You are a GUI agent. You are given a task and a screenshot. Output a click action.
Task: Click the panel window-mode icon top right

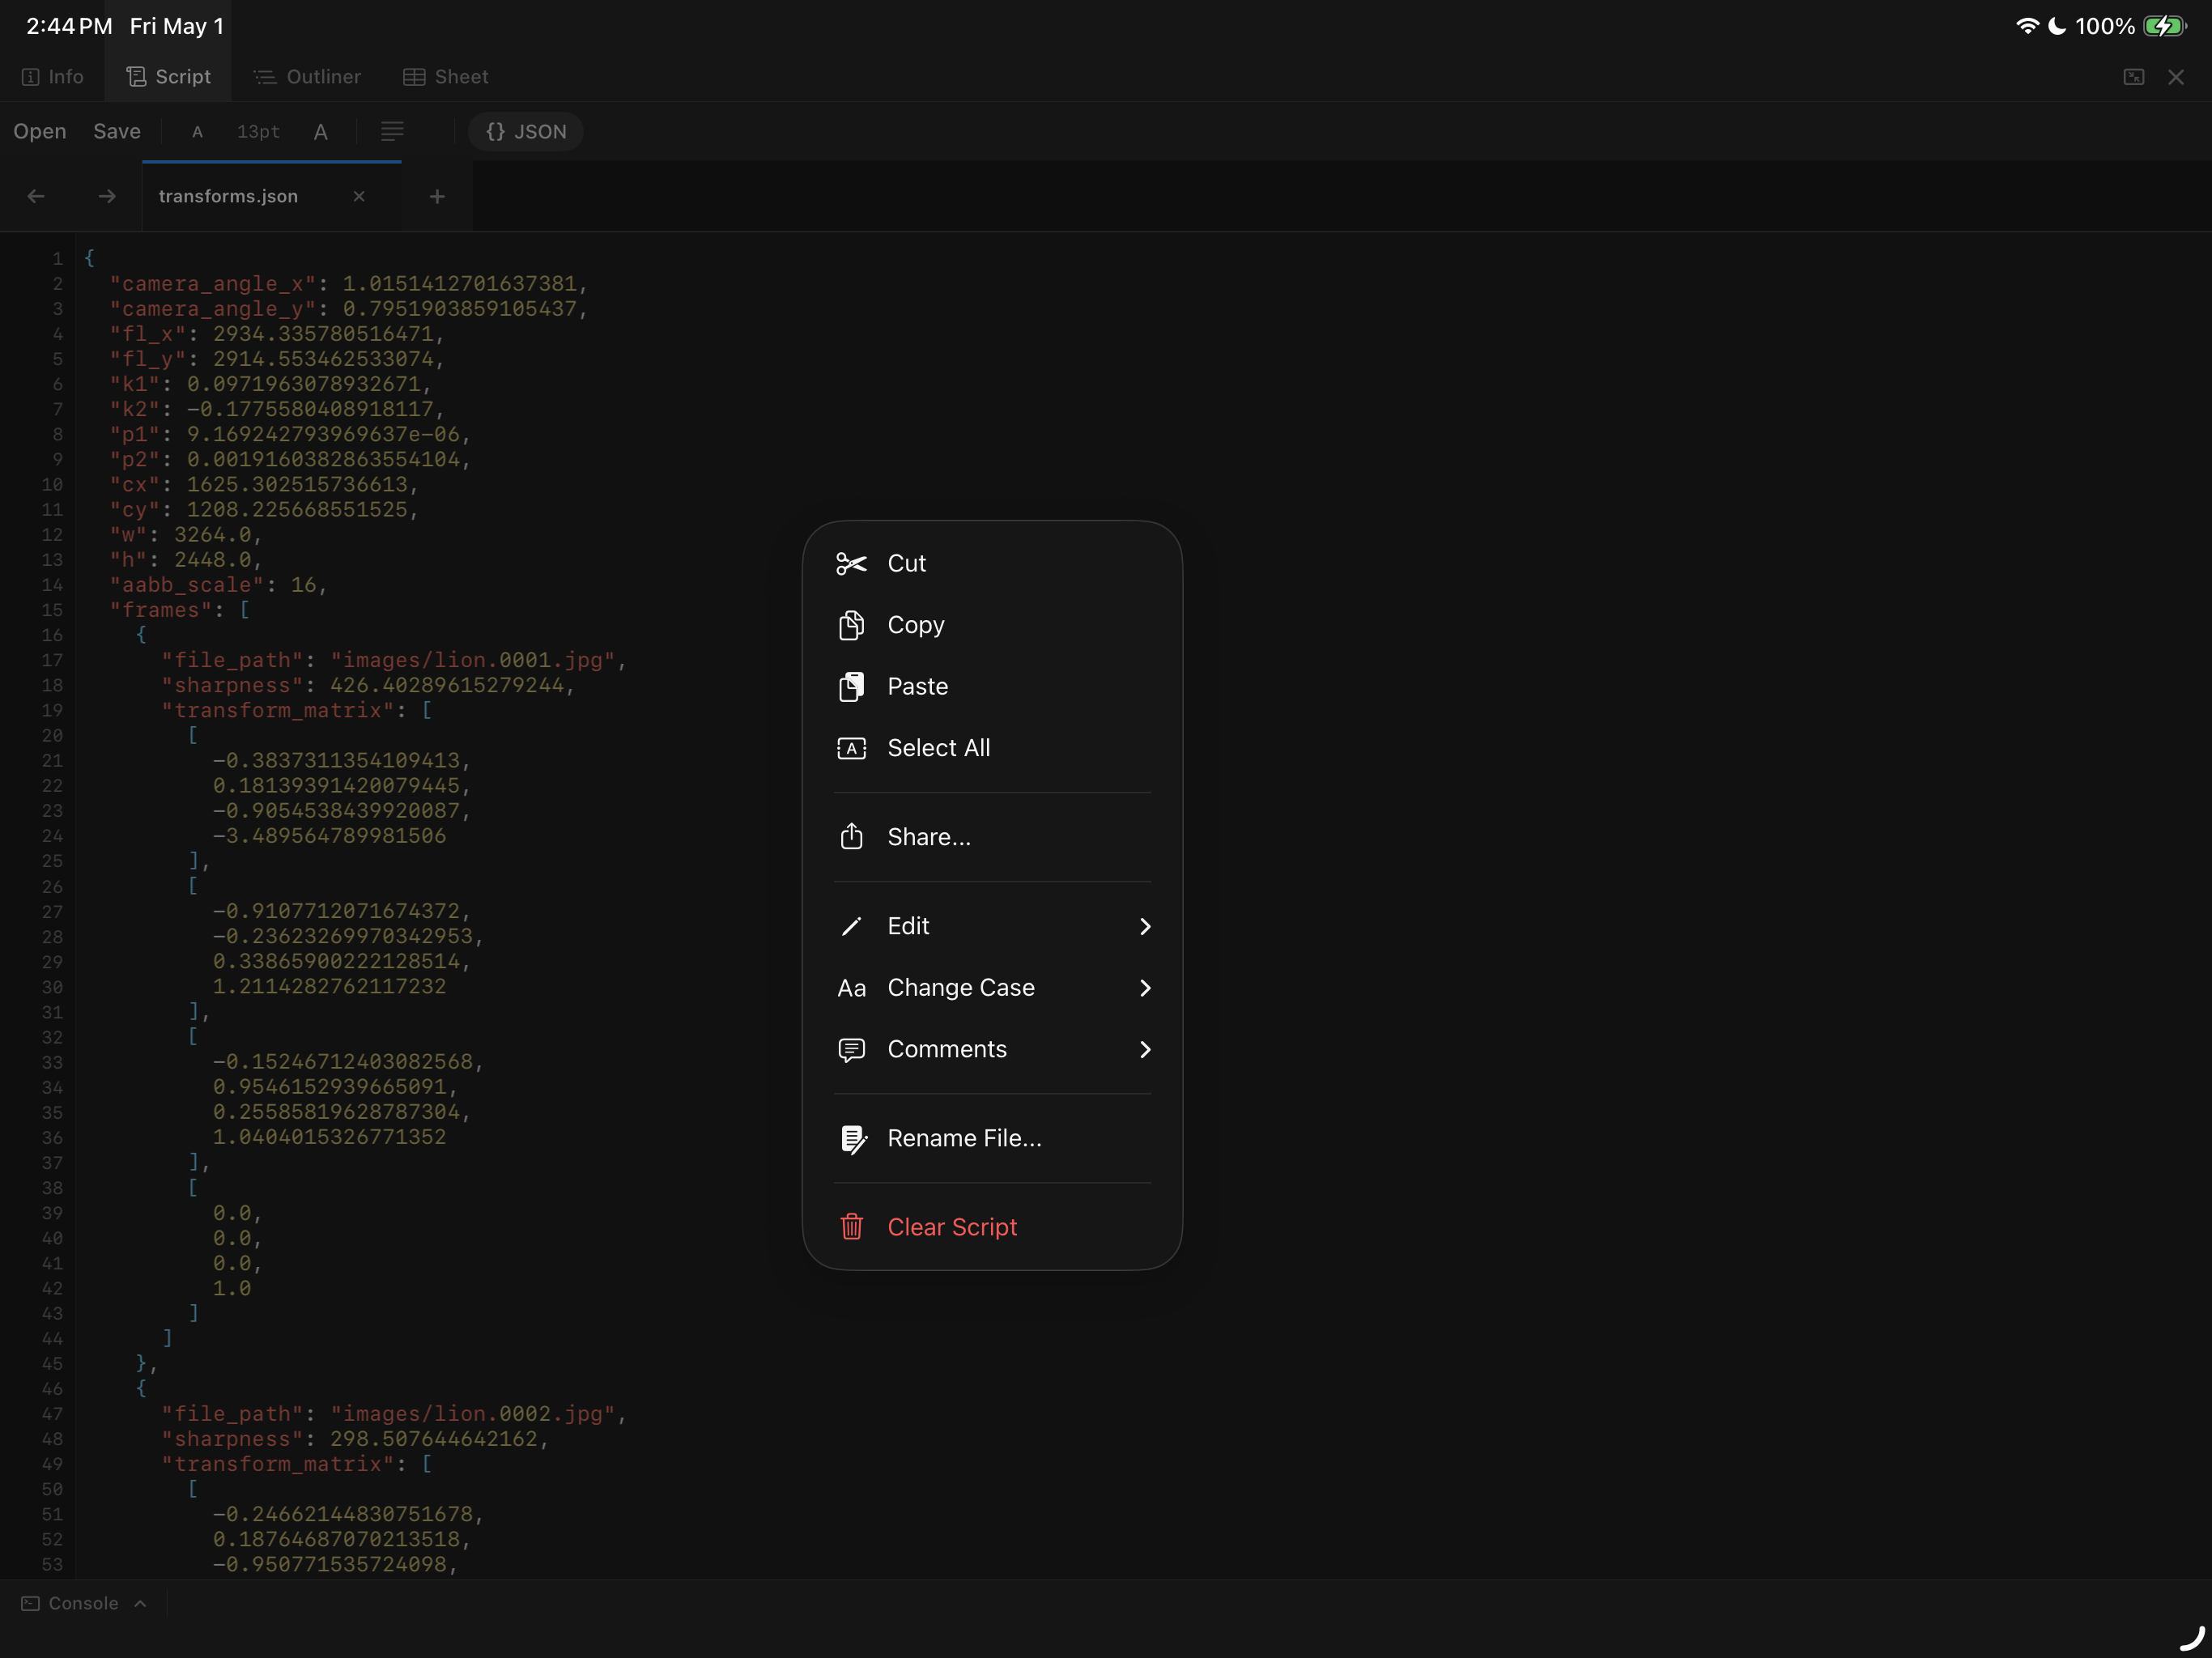tap(2133, 77)
